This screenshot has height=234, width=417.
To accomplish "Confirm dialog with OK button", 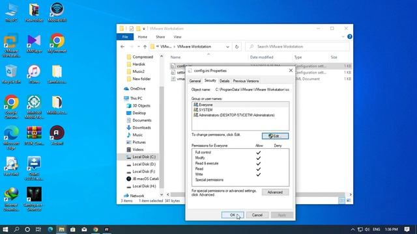I will 233,215.
